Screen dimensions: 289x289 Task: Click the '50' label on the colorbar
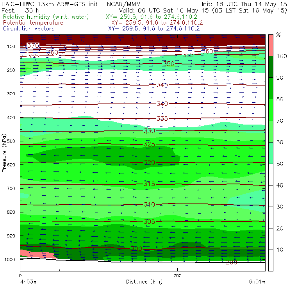(x=280, y=164)
